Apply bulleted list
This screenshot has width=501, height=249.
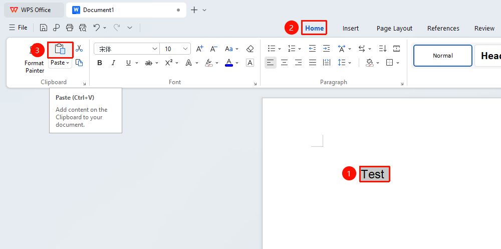pyautogui.click(x=272, y=49)
